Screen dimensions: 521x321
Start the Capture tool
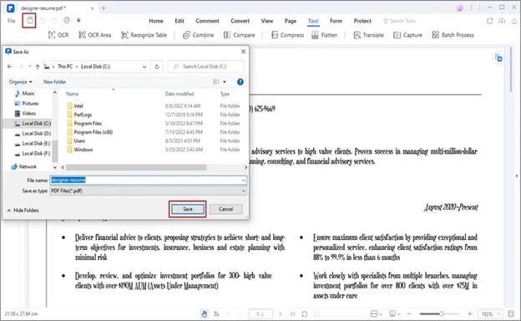tap(407, 35)
